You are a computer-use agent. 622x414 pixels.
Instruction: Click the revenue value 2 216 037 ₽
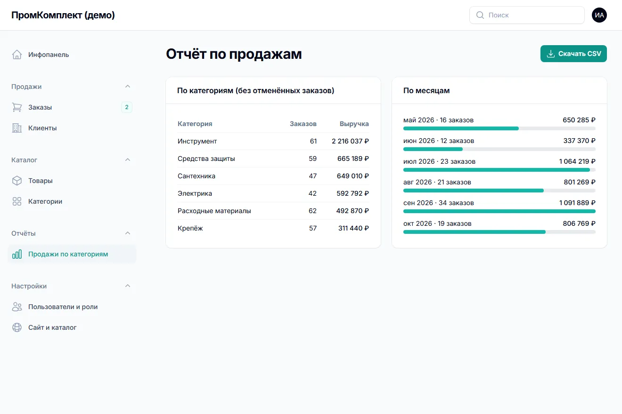[x=350, y=141]
